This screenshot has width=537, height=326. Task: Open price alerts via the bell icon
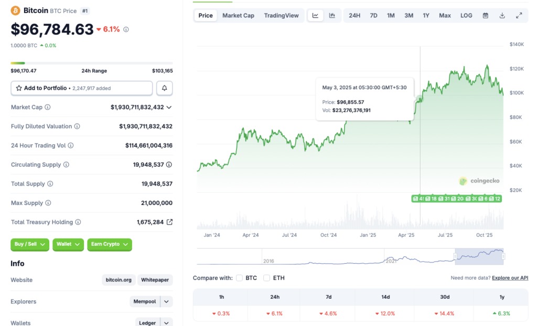tap(164, 88)
